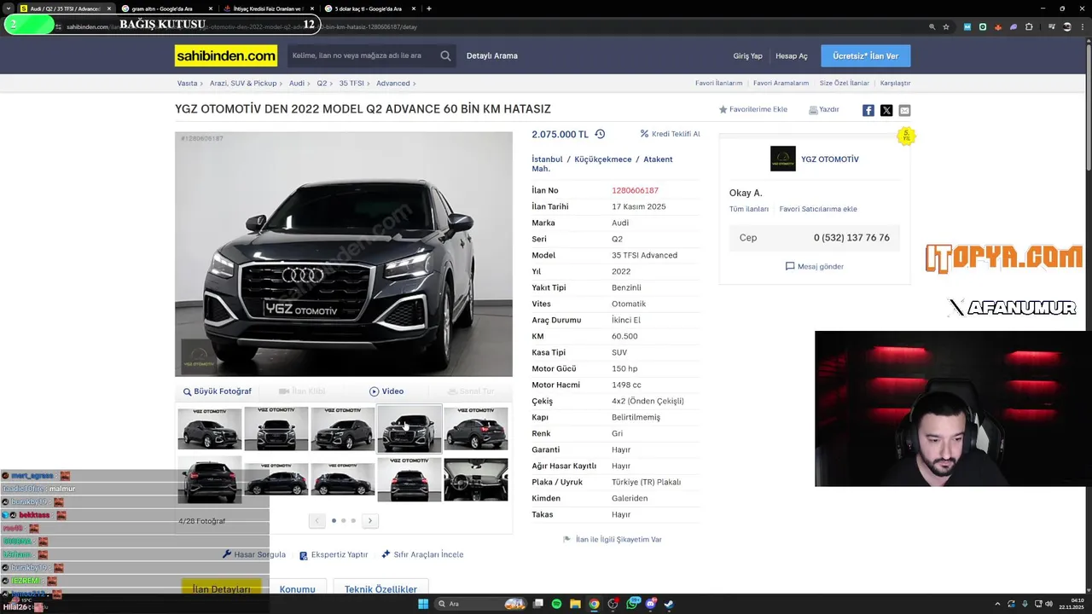This screenshot has width=1092, height=614.
Task: Click Arazi, SUV & Pickup breadcrumb
Action: [x=243, y=84]
